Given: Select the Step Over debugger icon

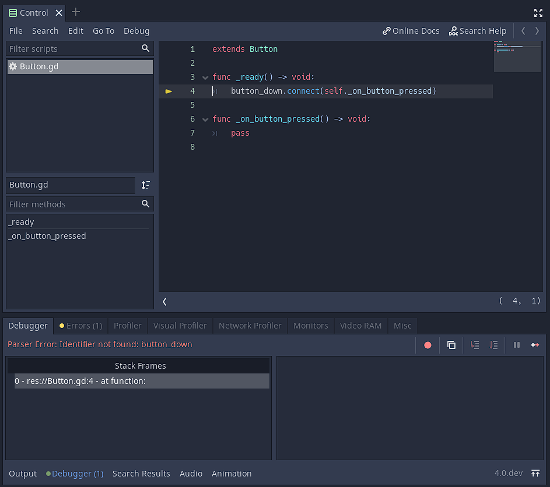Looking at the screenshot, I should point(494,345).
